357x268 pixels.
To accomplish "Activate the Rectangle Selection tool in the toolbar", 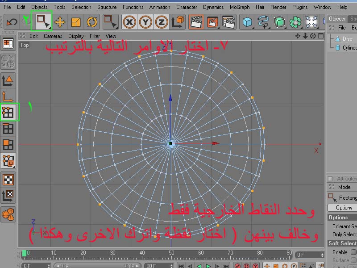I will (42, 21).
